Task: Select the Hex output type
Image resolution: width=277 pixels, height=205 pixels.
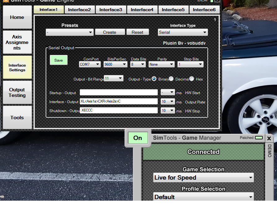Action: point(192,79)
